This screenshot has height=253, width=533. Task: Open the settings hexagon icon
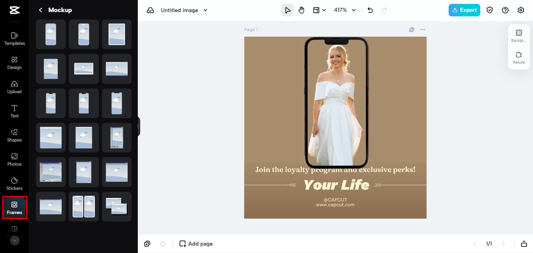[521, 10]
